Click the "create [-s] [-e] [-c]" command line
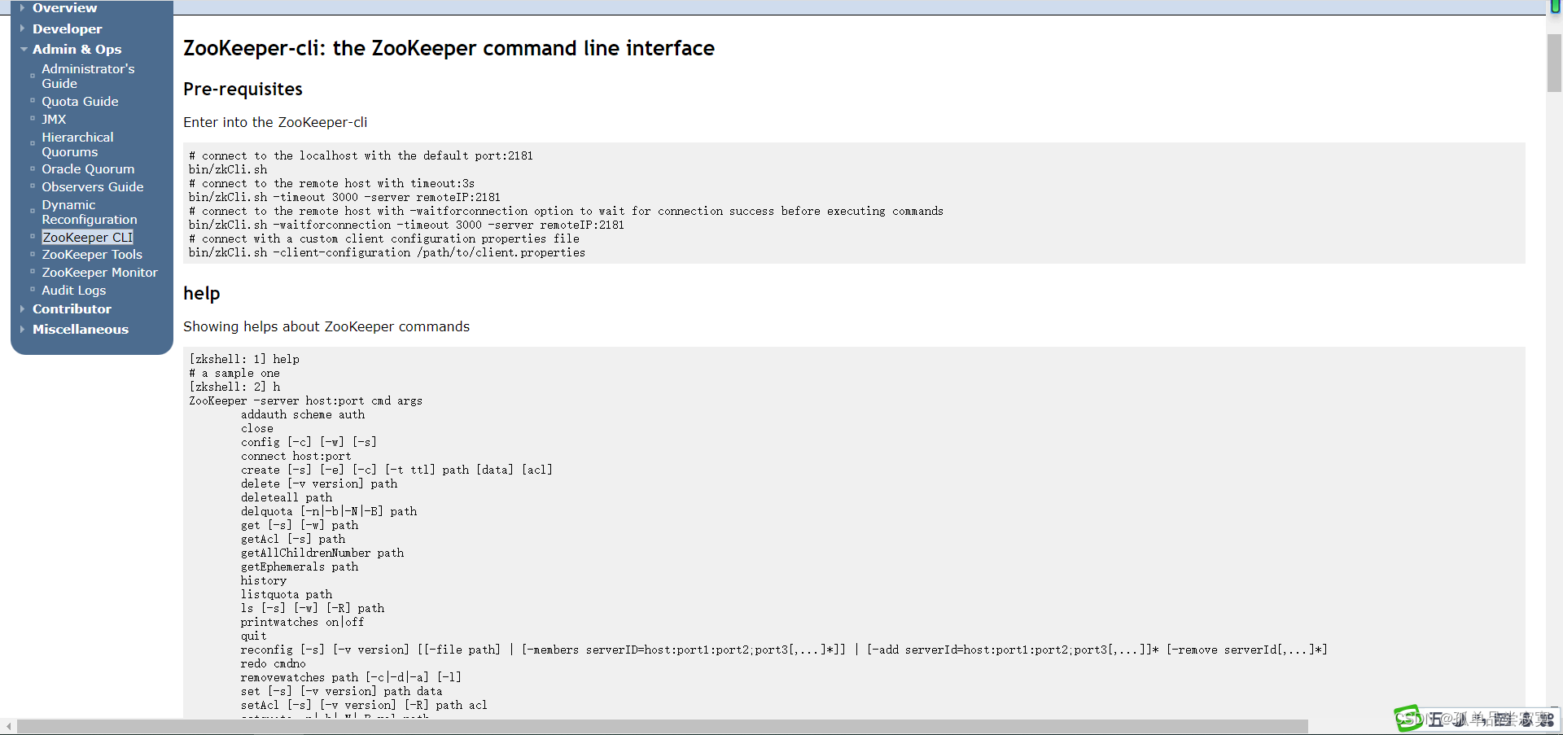This screenshot has height=735, width=1563. tap(396, 470)
